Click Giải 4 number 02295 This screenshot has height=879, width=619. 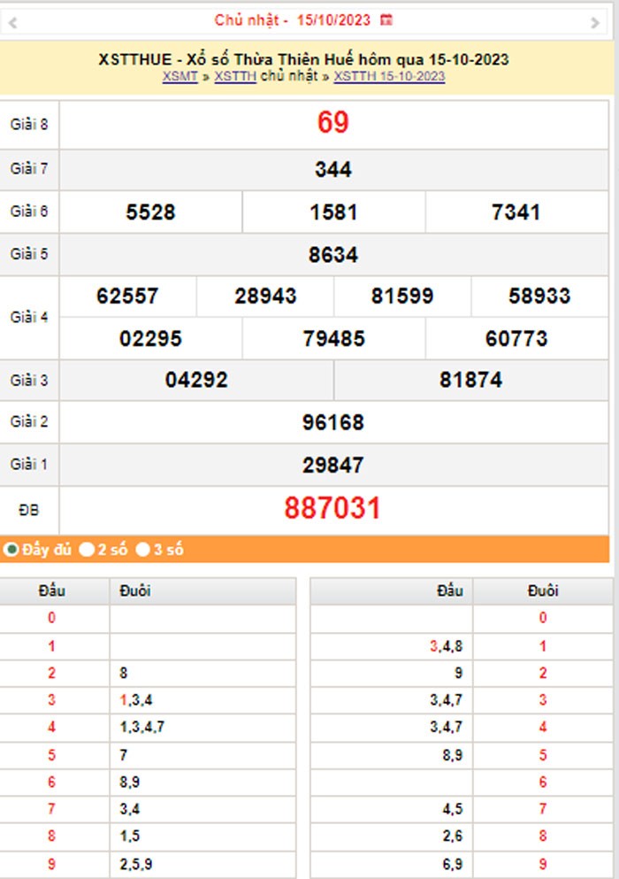point(150,339)
